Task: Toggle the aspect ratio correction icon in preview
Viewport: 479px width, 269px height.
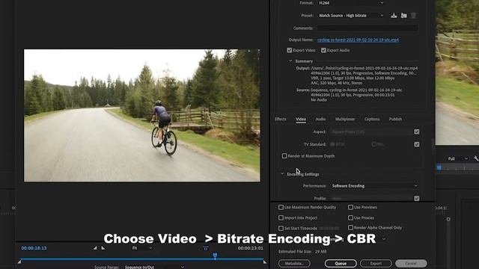Action: [x=206, y=248]
